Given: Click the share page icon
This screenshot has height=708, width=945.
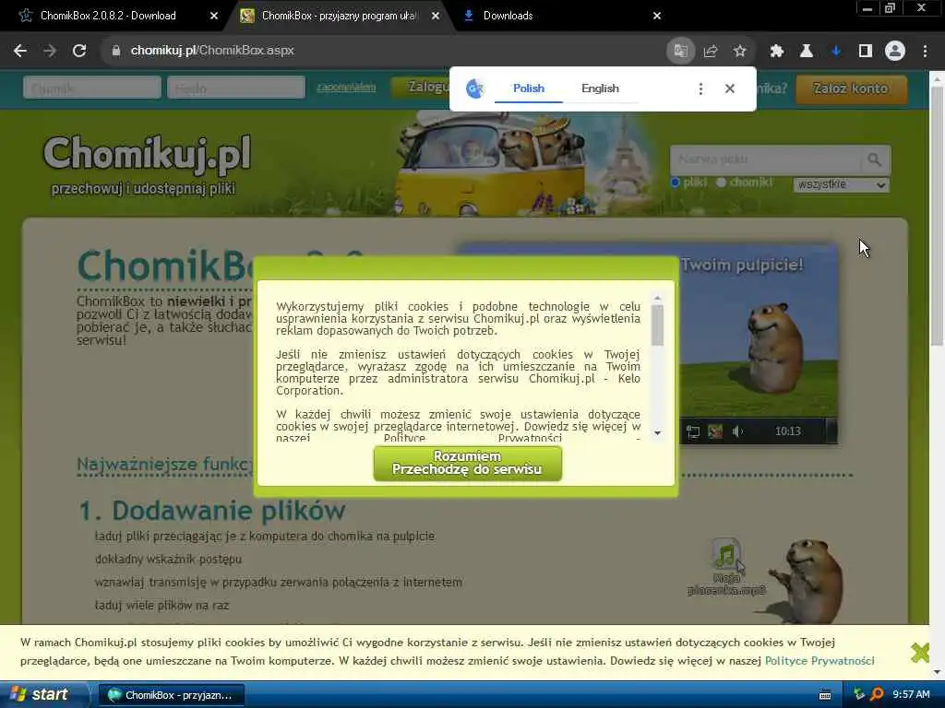Looking at the screenshot, I should click(x=711, y=52).
